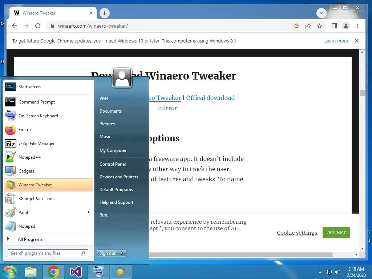Open VM4 user folder
This screenshot has width=372, height=279.
coord(104,98)
